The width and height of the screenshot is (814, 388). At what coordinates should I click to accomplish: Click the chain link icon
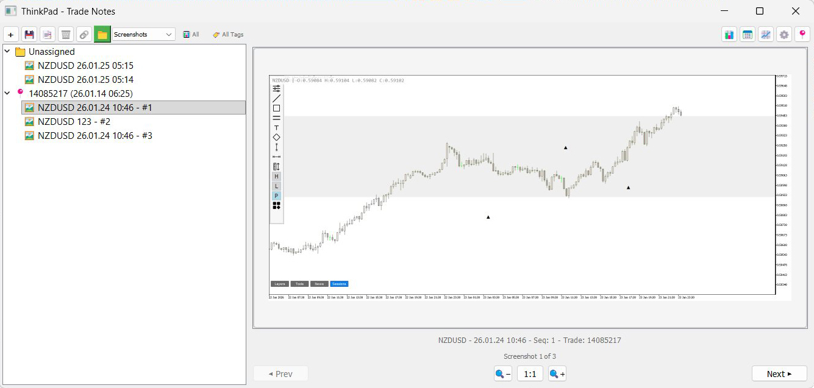pos(84,35)
